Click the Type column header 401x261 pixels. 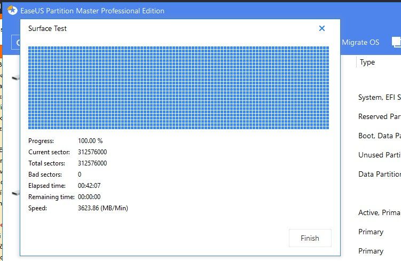coord(367,62)
